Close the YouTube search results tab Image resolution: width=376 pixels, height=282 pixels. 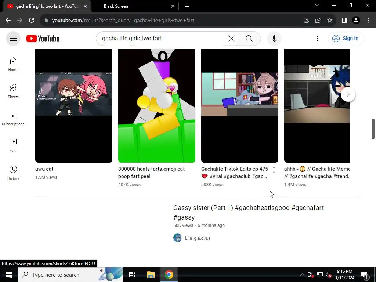coord(85,6)
